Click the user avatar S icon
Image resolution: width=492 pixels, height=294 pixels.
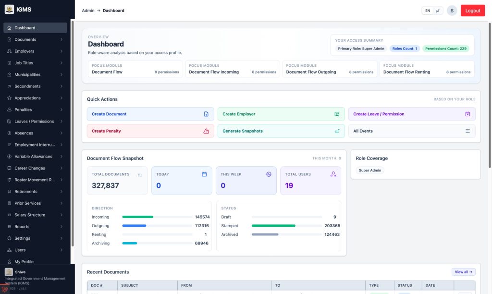point(452,11)
